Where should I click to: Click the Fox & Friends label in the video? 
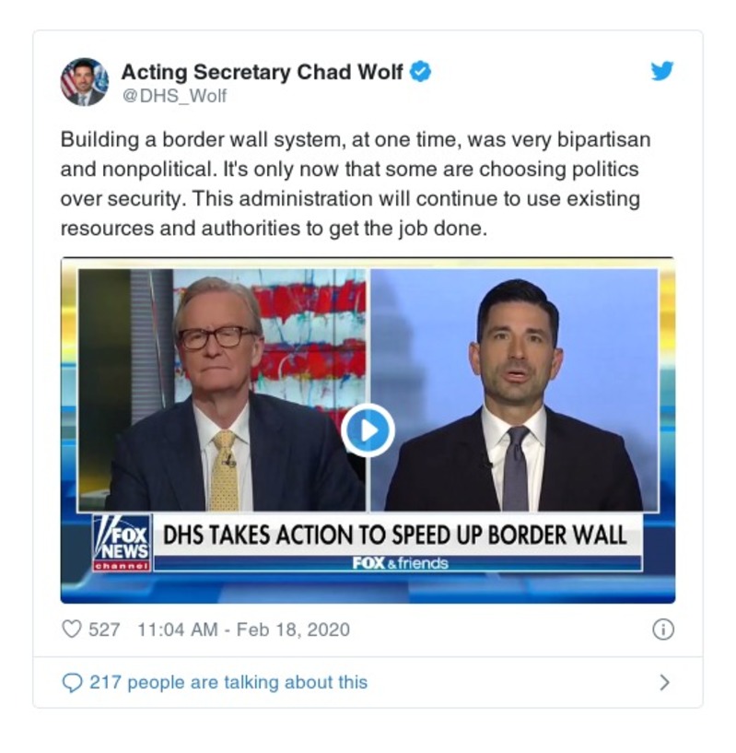click(400, 563)
